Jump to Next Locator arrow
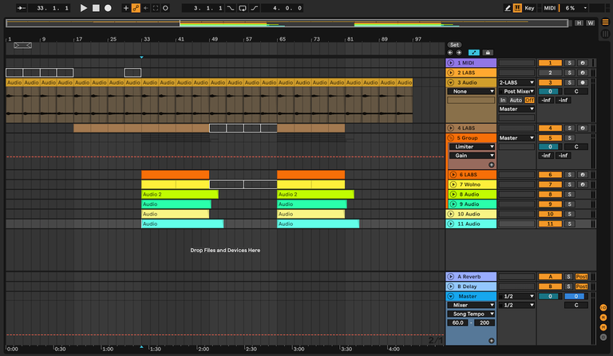The height and width of the screenshot is (356, 613). (x=459, y=53)
